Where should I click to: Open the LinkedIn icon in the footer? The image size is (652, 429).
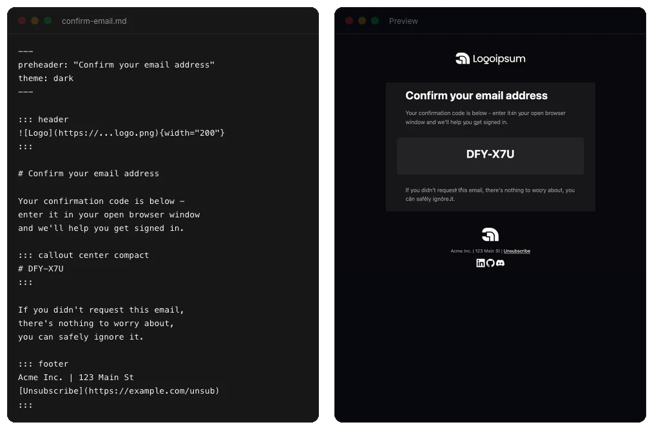point(480,262)
